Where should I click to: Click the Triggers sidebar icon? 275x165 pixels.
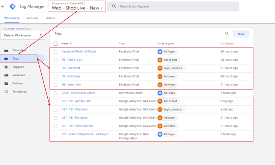[6, 67]
